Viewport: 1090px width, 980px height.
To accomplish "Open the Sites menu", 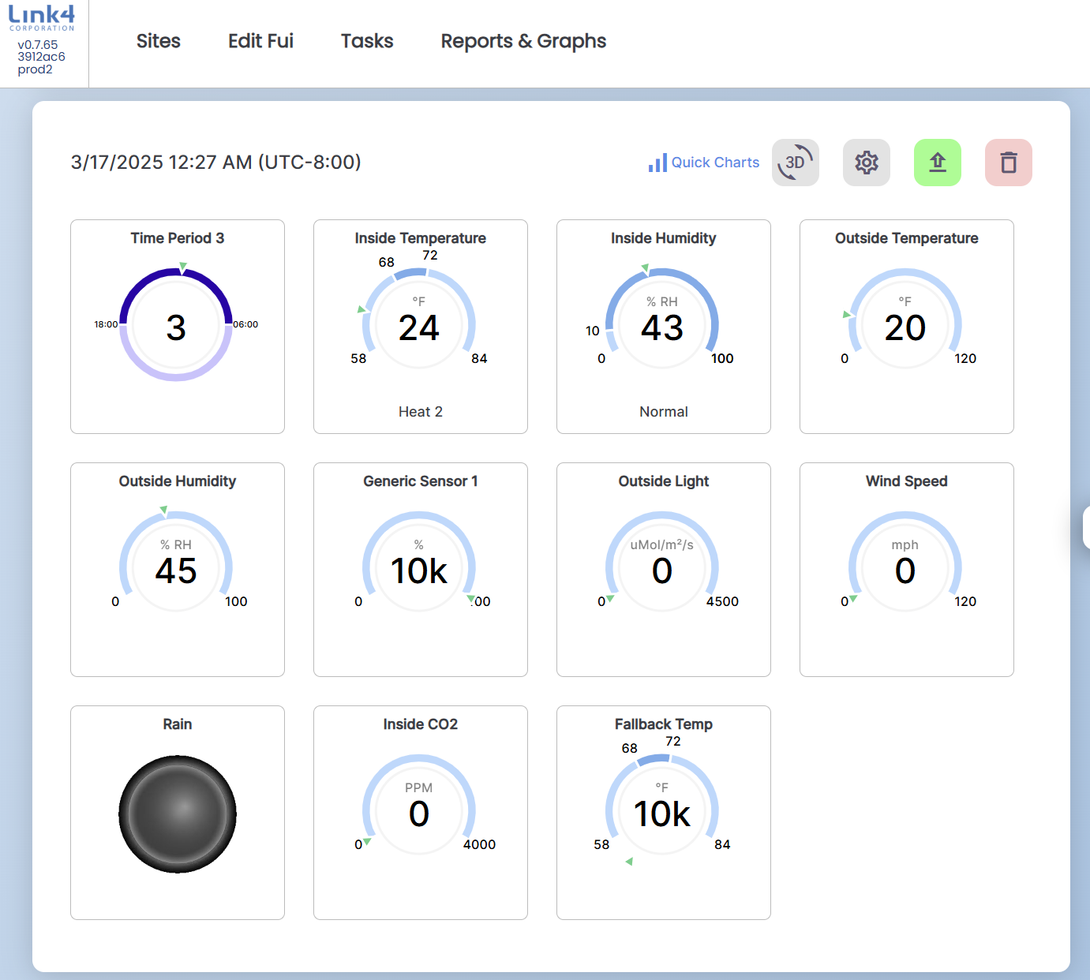I will (159, 41).
